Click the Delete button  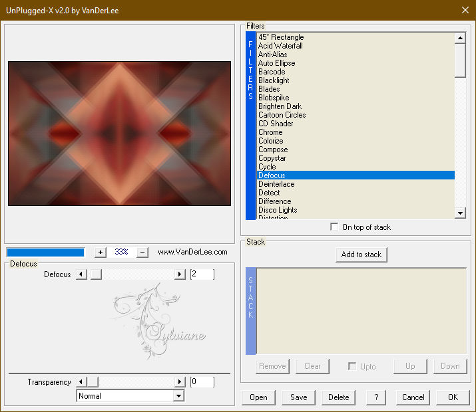click(338, 397)
